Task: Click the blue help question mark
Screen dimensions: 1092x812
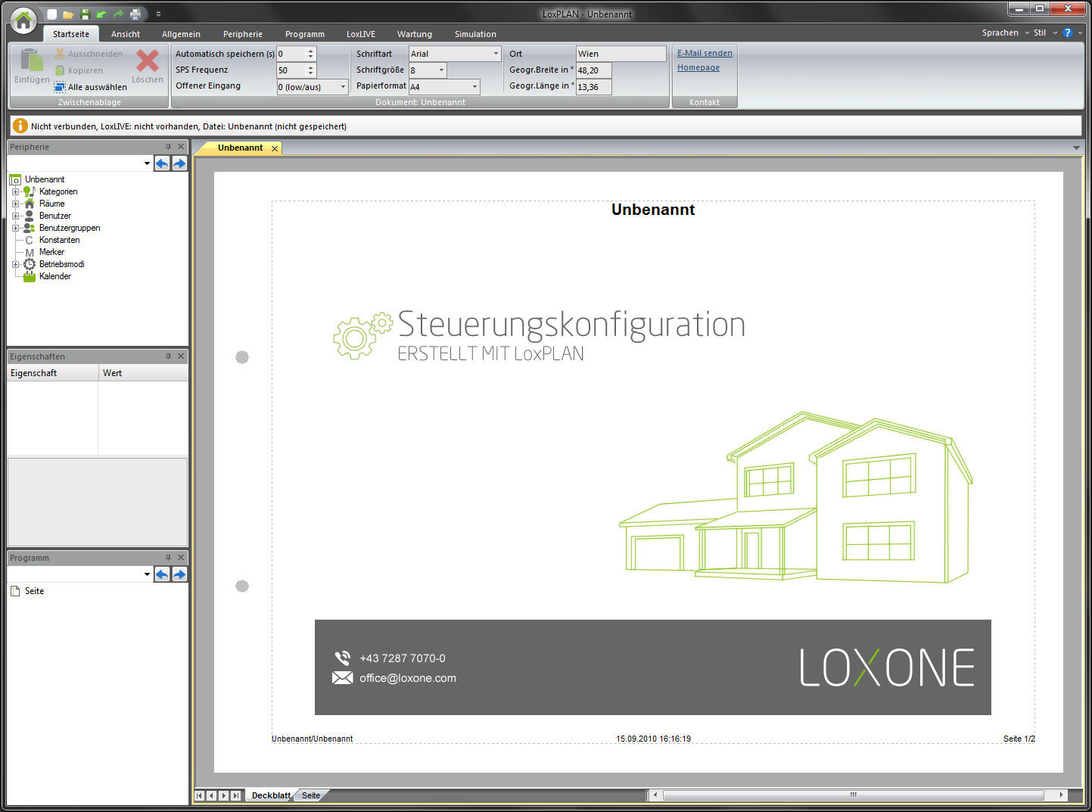Action: [x=1068, y=33]
